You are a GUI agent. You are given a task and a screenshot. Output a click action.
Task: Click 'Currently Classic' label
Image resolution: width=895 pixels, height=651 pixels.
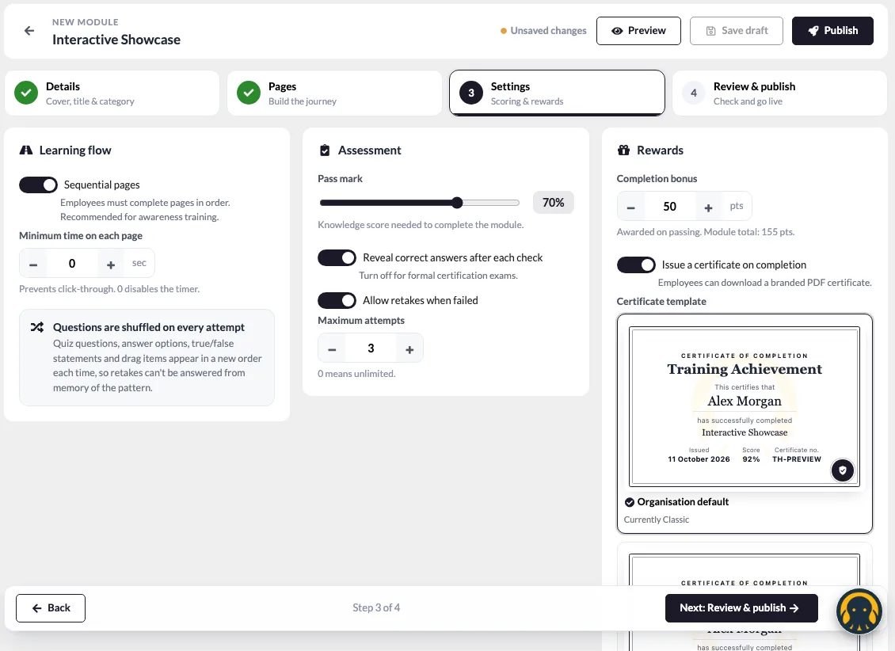point(657,520)
